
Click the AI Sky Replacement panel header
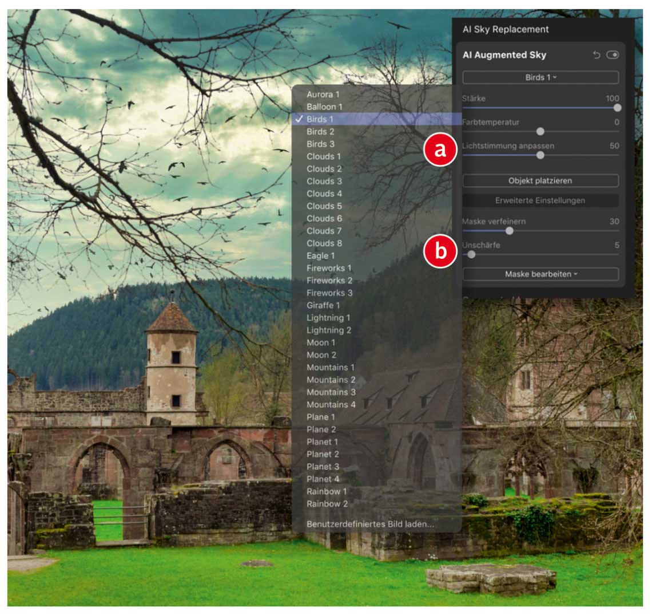[506, 29]
